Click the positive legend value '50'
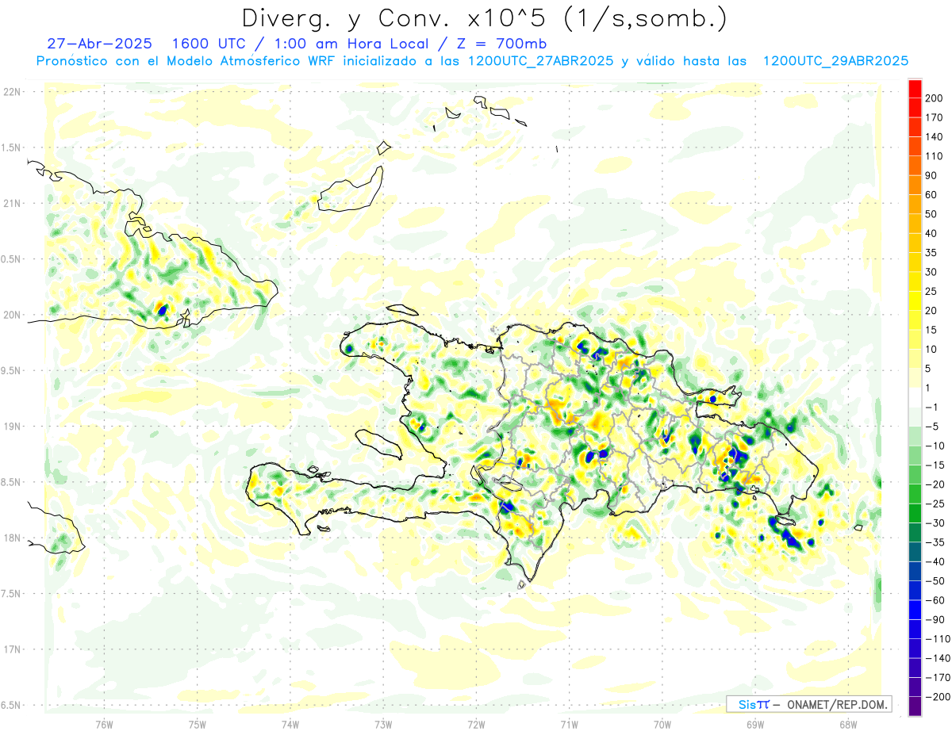The height and width of the screenshot is (735, 952). (x=931, y=214)
